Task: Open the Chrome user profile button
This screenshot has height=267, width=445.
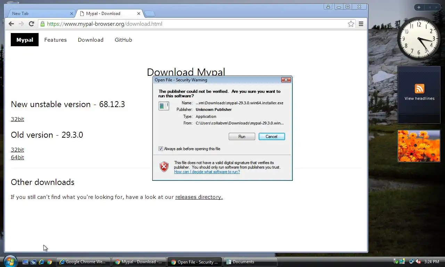Action: point(328,7)
